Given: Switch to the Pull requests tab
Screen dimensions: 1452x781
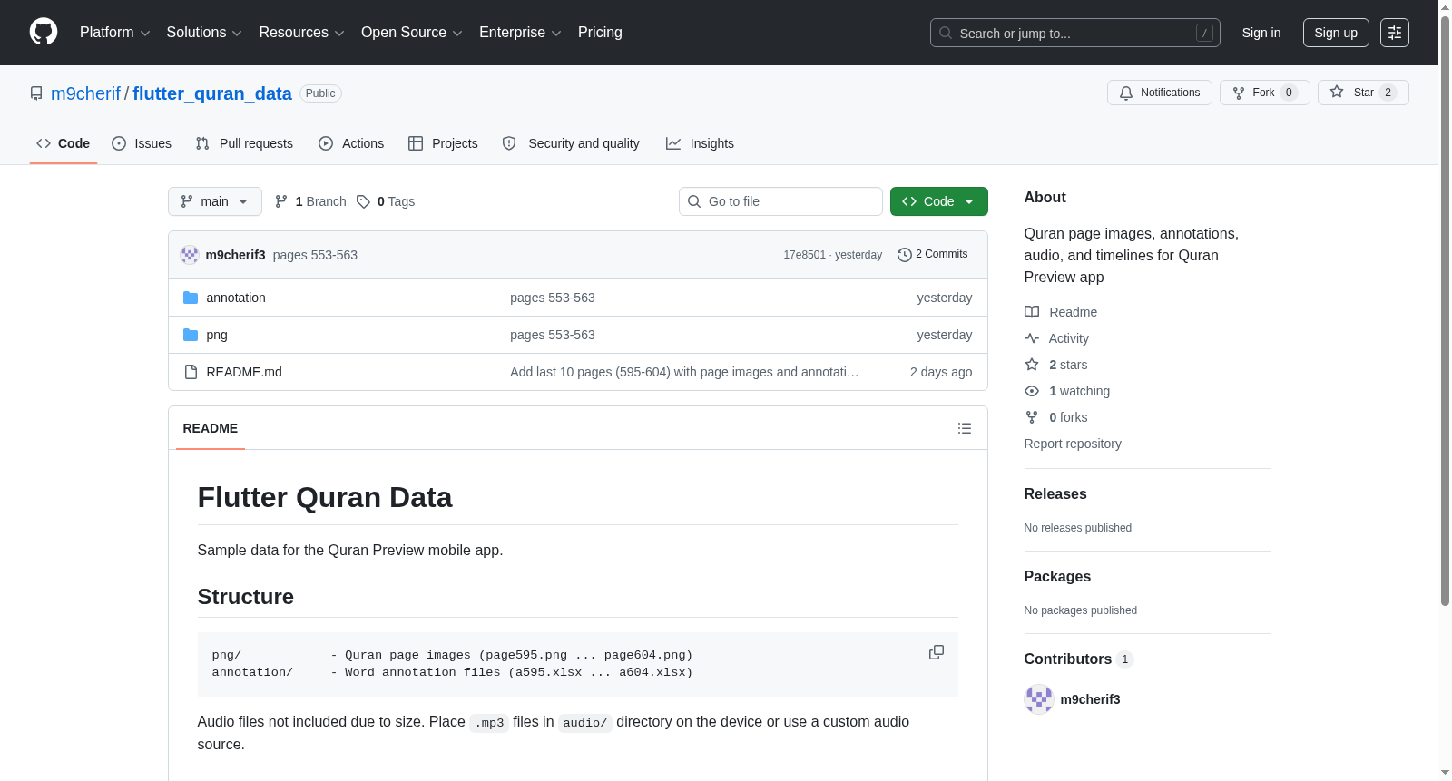Looking at the screenshot, I should (x=244, y=143).
